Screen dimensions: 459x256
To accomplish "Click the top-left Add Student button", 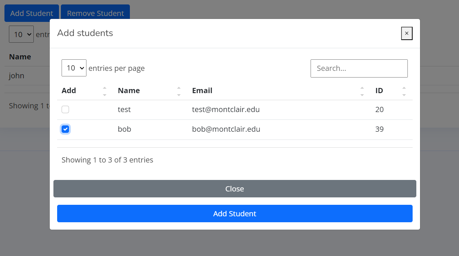I will pos(32,13).
